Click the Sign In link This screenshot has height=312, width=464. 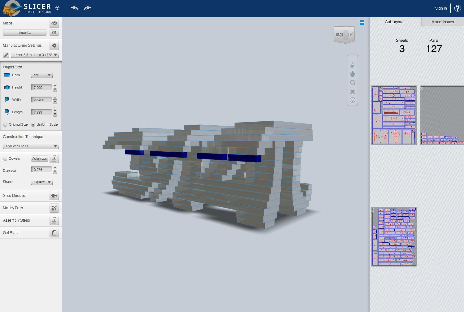(x=441, y=8)
